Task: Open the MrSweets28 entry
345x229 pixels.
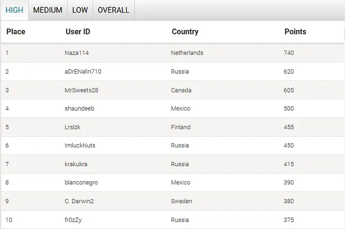Action: pos(81,90)
